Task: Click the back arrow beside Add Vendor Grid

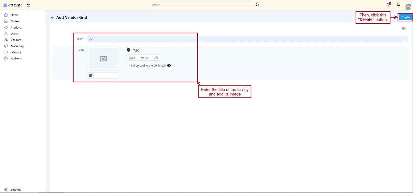Action: (52, 17)
